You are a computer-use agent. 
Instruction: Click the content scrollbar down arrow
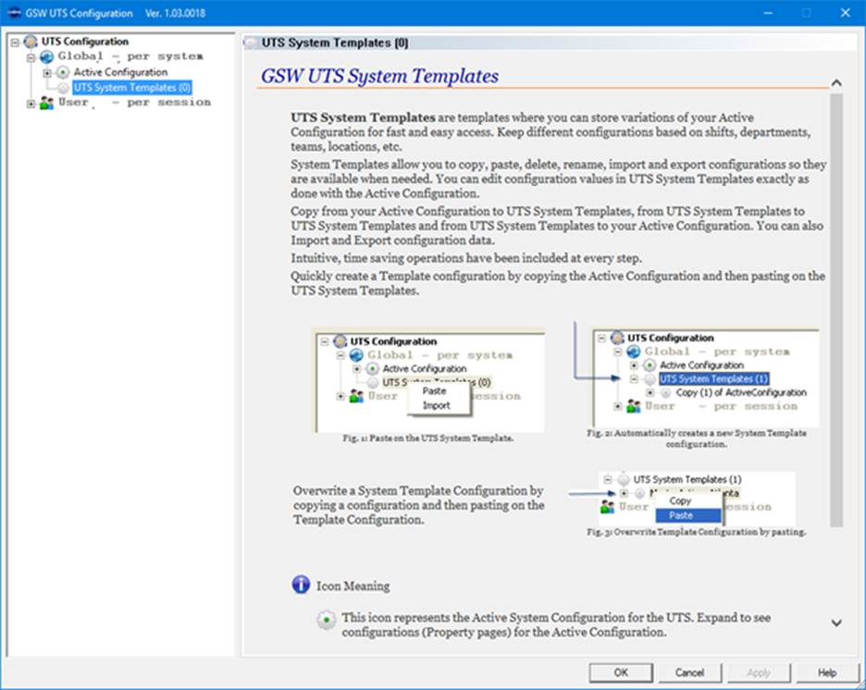coord(836,622)
